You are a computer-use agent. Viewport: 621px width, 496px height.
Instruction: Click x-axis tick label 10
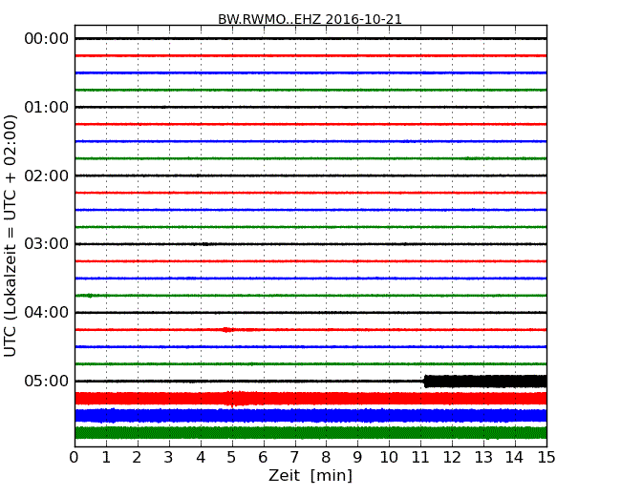[389, 458]
